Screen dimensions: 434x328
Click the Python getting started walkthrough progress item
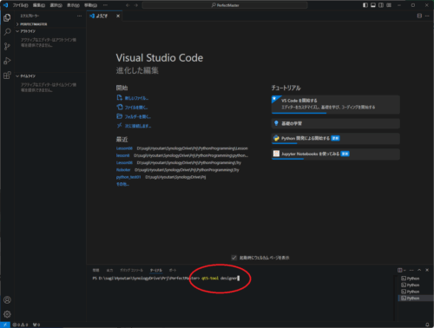pos(336,139)
